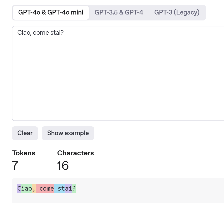Click the Tokens heading label
Image resolution: width=224 pixels, height=203 pixels.
coord(24,153)
